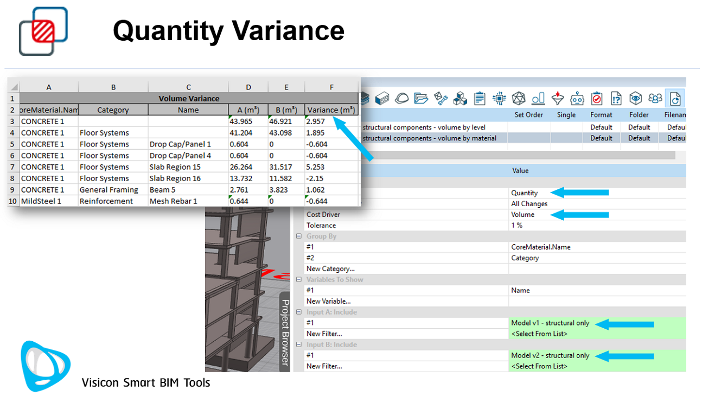Screen dimensions: 702x396
Task: Click the New Variable... row
Action: tap(328, 302)
